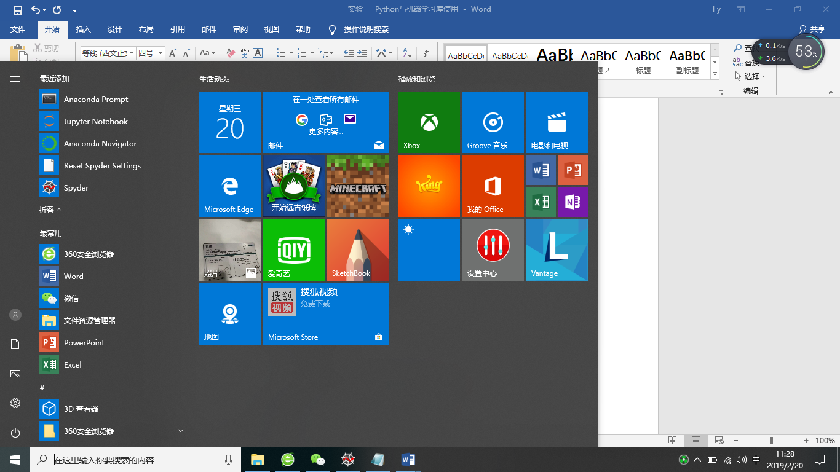Click the zoom in plus button

click(x=806, y=441)
